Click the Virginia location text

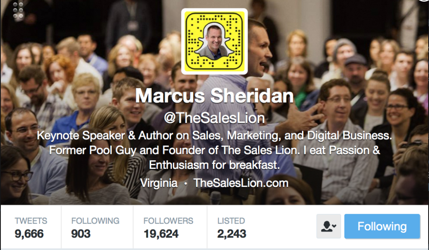pyautogui.click(x=159, y=183)
